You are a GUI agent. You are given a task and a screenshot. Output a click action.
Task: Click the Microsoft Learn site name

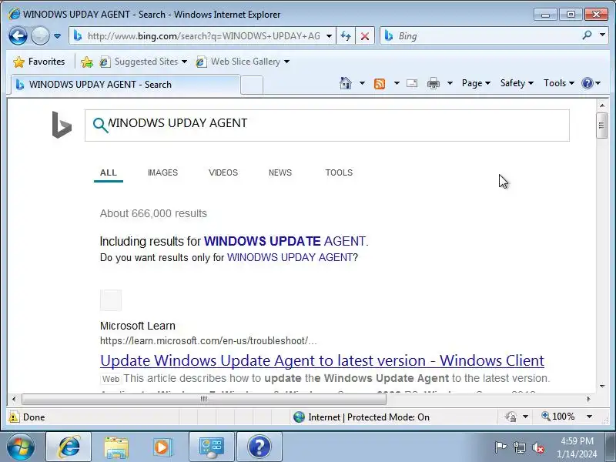tap(138, 326)
